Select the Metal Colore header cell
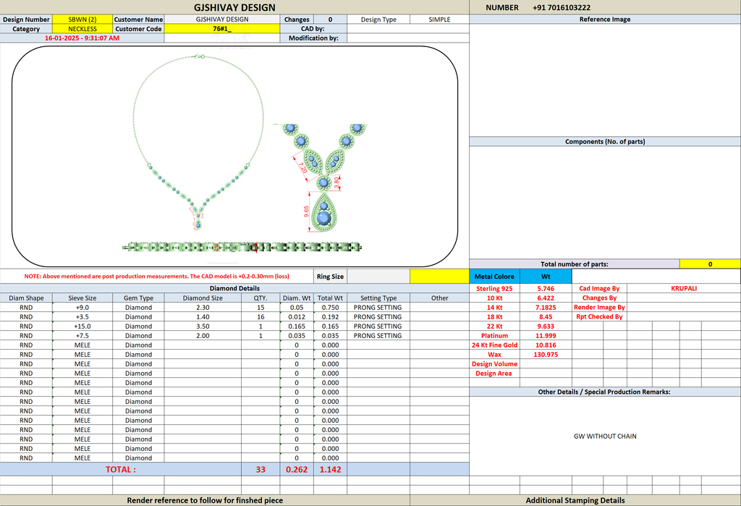 pos(494,277)
